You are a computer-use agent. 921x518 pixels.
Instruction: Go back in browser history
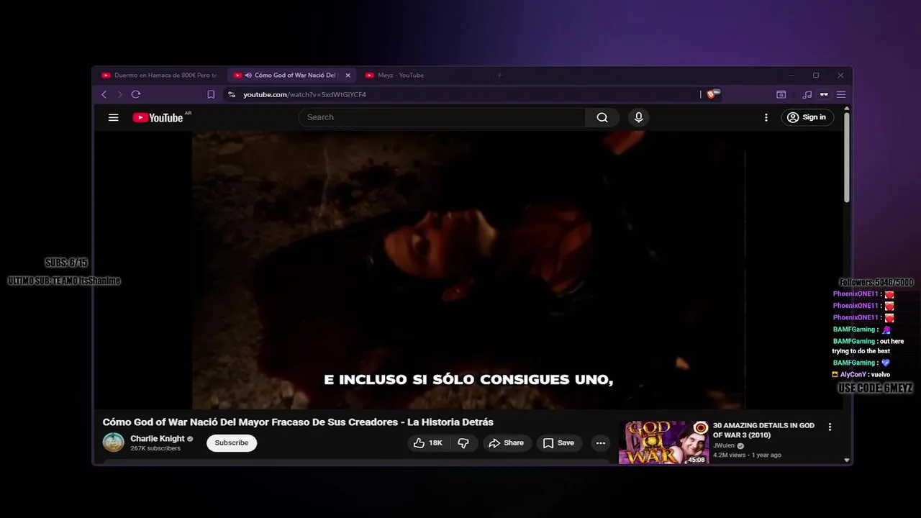pos(104,94)
